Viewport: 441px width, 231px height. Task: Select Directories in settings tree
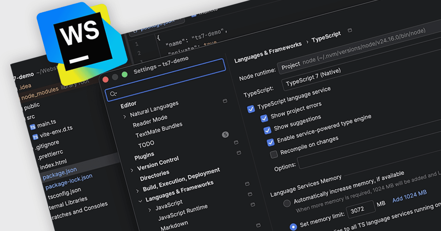(x=154, y=175)
